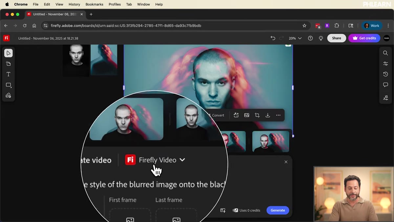Click the Generate button

[x=278, y=211]
